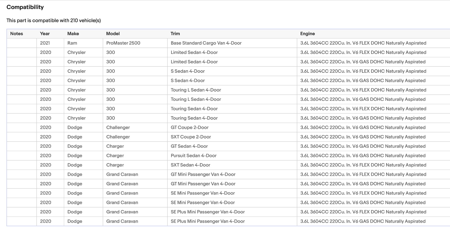Select S Sedan 4-Door trim in FLEX row

coord(188,71)
